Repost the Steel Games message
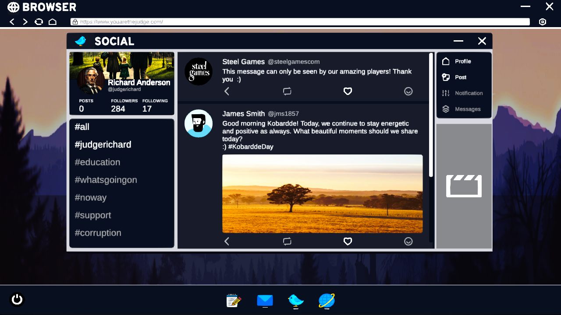561x315 pixels. pos(287,91)
